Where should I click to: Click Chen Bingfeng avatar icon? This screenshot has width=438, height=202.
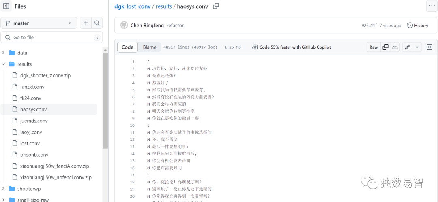tap(124, 26)
